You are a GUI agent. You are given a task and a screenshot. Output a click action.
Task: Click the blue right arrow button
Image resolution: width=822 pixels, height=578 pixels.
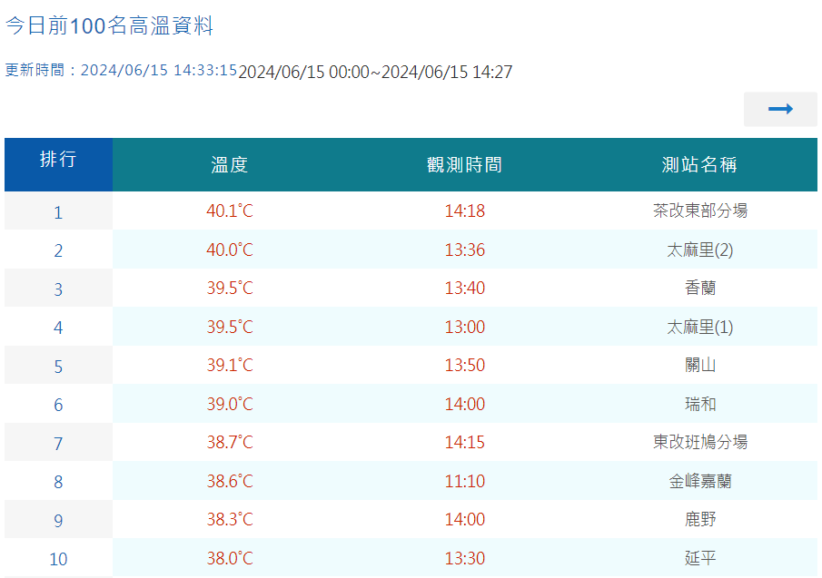tap(780, 109)
